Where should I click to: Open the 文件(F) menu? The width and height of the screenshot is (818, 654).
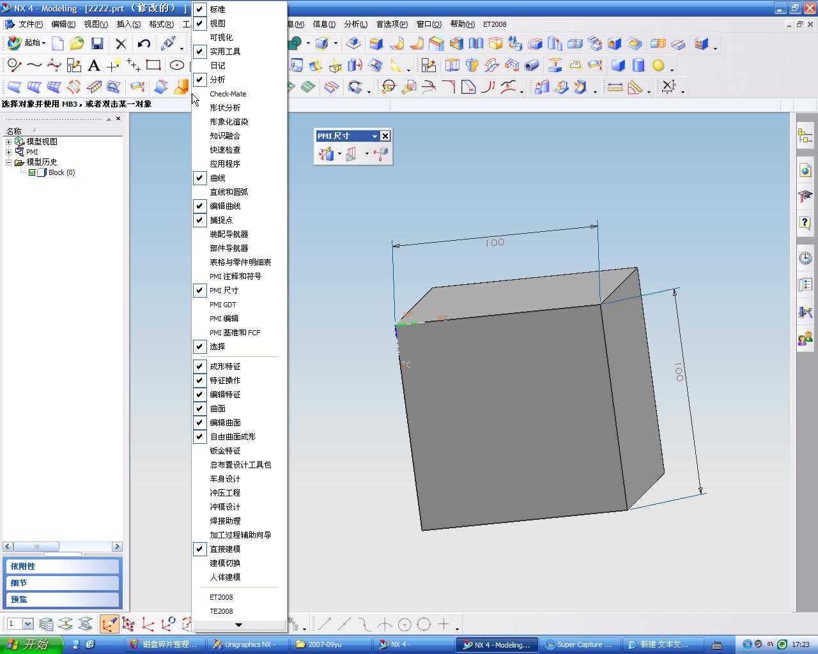point(30,24)
